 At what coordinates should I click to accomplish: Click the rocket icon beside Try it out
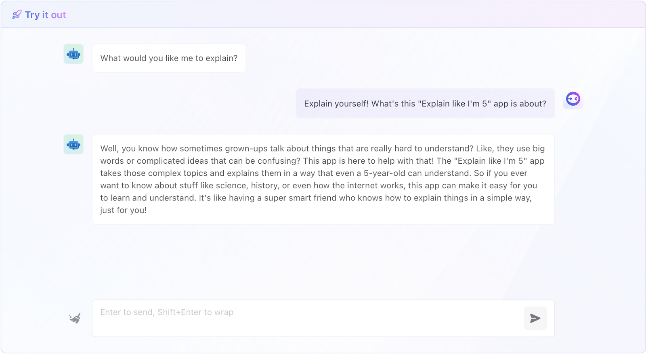pyautogui.click(x=17, y=15)
